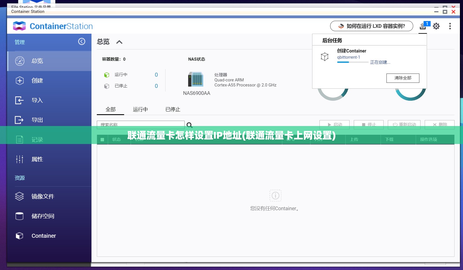
Task: Click the 停止 stop button
Action: click(x=369, y=124)
